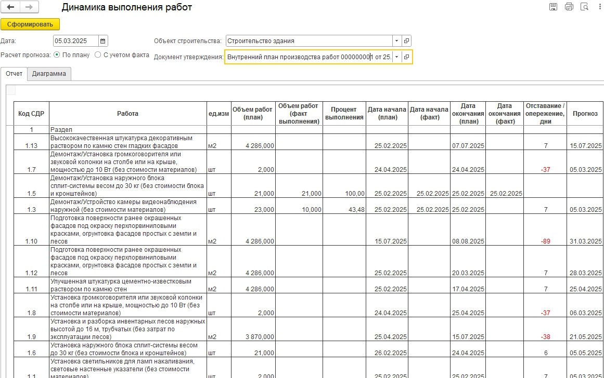Click the Дата окончания (план) header
Viewport: 604px width, 378px height.
pyautogui.click(x=468, y=113)
